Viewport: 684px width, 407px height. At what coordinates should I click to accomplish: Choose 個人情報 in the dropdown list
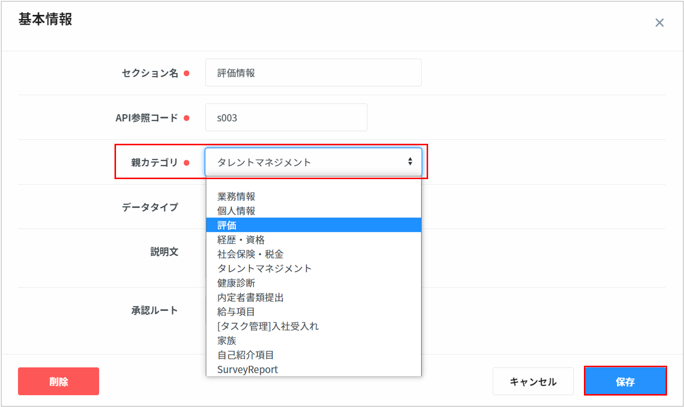tap(236, 211)
